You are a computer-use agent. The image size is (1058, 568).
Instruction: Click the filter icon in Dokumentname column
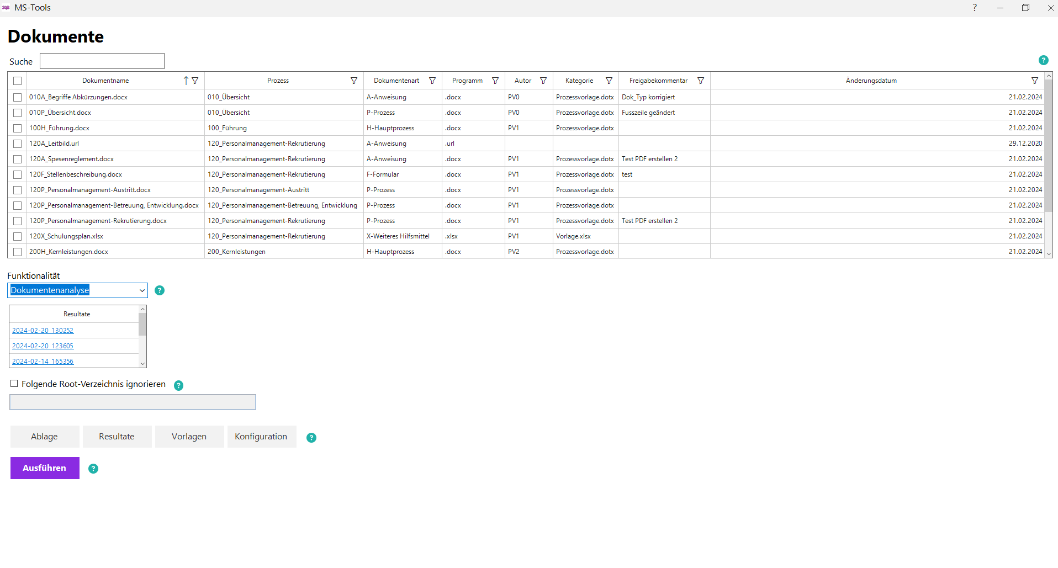[195, 81]
